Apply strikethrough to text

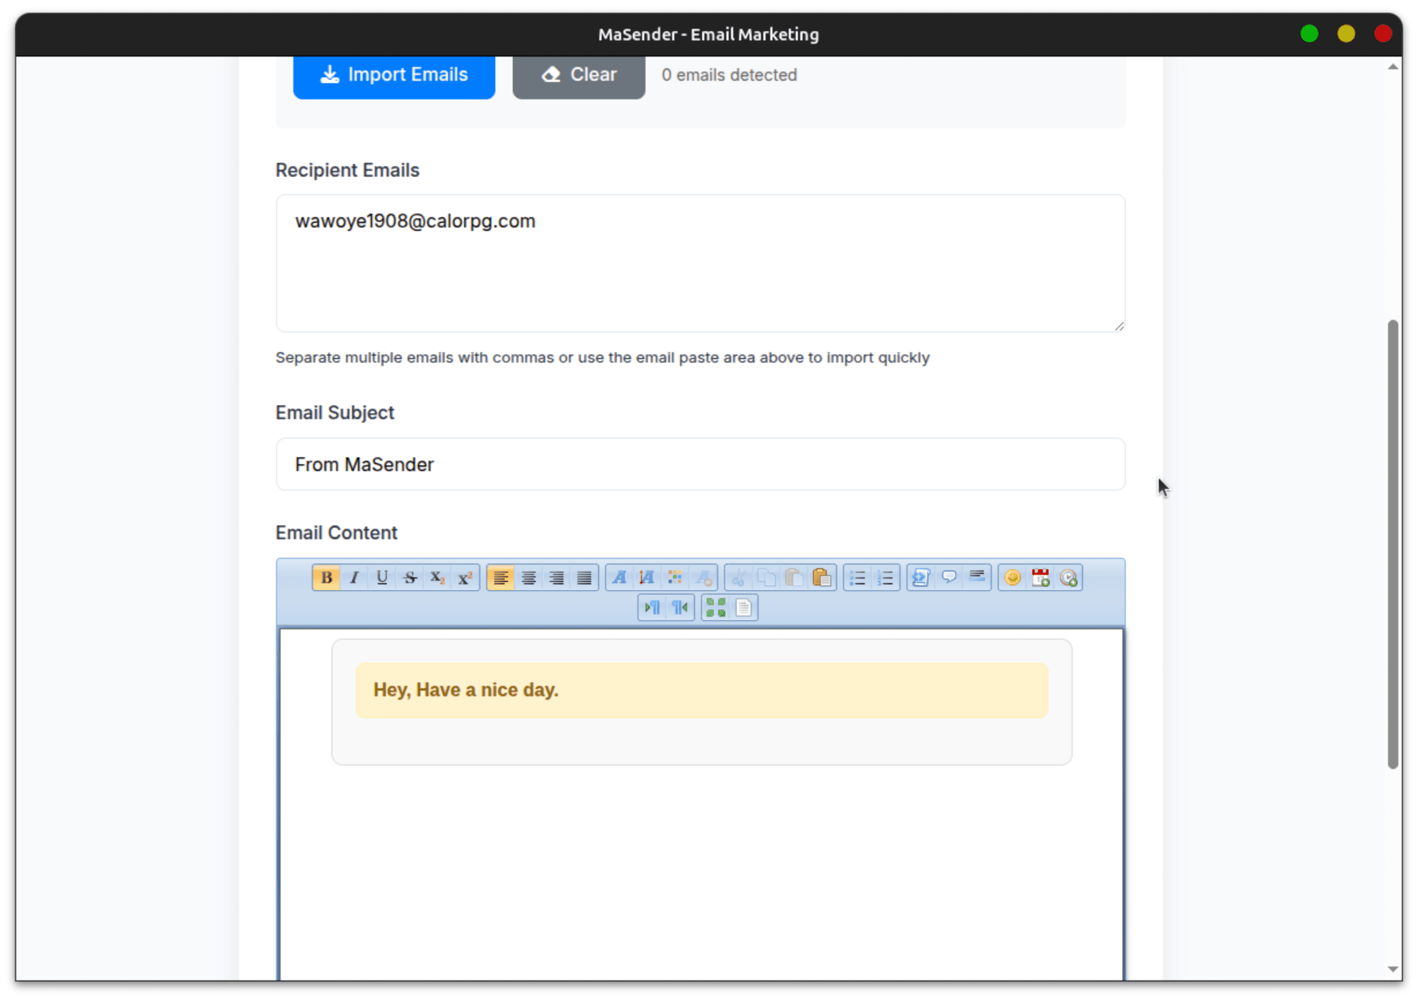coord(409,578)
